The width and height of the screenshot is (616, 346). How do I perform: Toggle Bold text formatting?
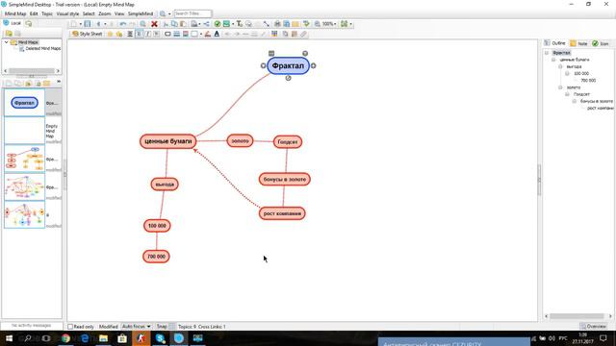[x=139, y=35]
